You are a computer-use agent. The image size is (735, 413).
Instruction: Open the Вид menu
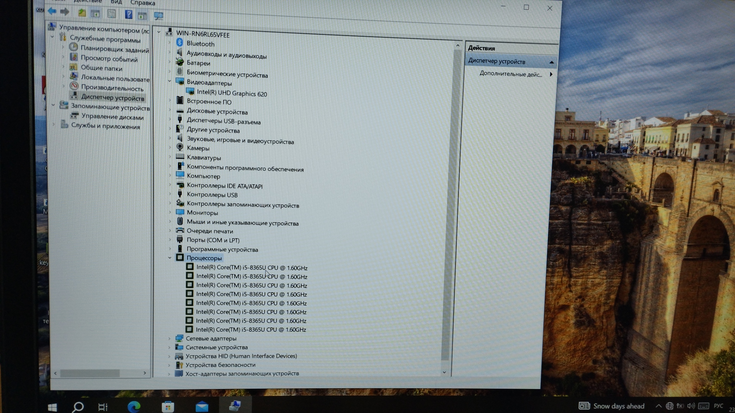click(x=116, y=2)
